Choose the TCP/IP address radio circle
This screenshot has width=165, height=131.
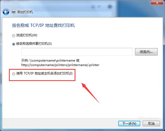click(14, 74)
